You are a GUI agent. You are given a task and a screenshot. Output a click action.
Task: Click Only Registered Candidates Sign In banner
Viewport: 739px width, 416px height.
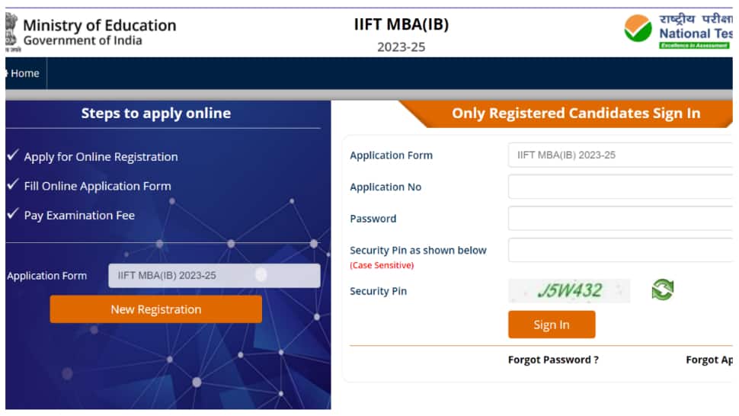click(x=576, y=113)
